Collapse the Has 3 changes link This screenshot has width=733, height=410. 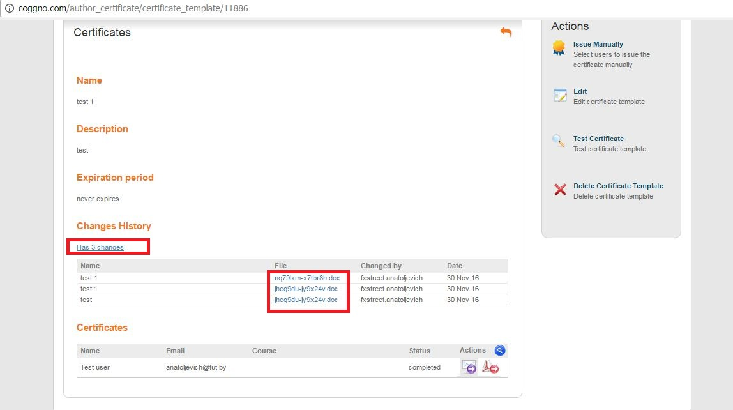click(x=100, y=247)
